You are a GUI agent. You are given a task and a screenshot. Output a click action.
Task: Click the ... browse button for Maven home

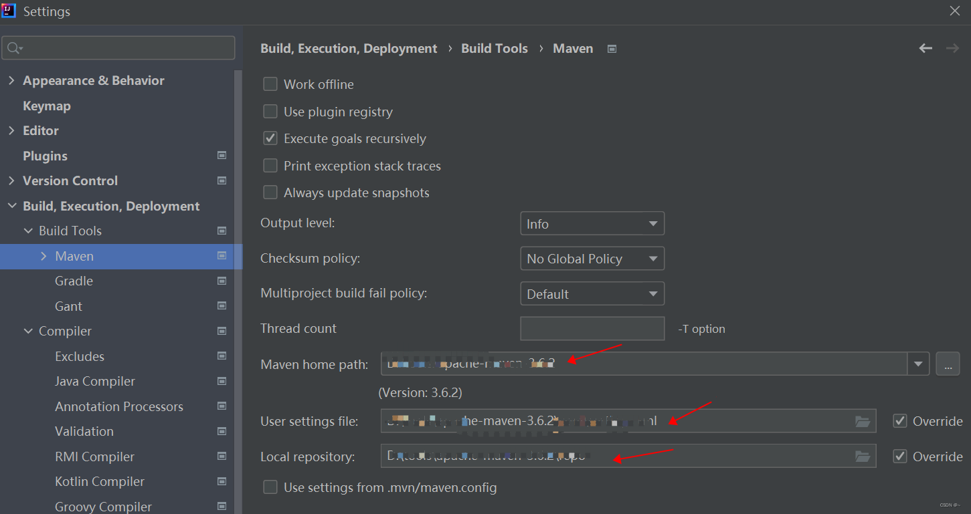tap(948, 364)
